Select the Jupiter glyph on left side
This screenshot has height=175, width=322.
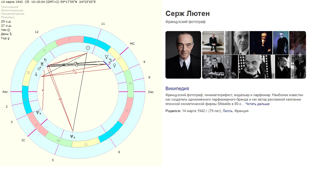point(36,74)
